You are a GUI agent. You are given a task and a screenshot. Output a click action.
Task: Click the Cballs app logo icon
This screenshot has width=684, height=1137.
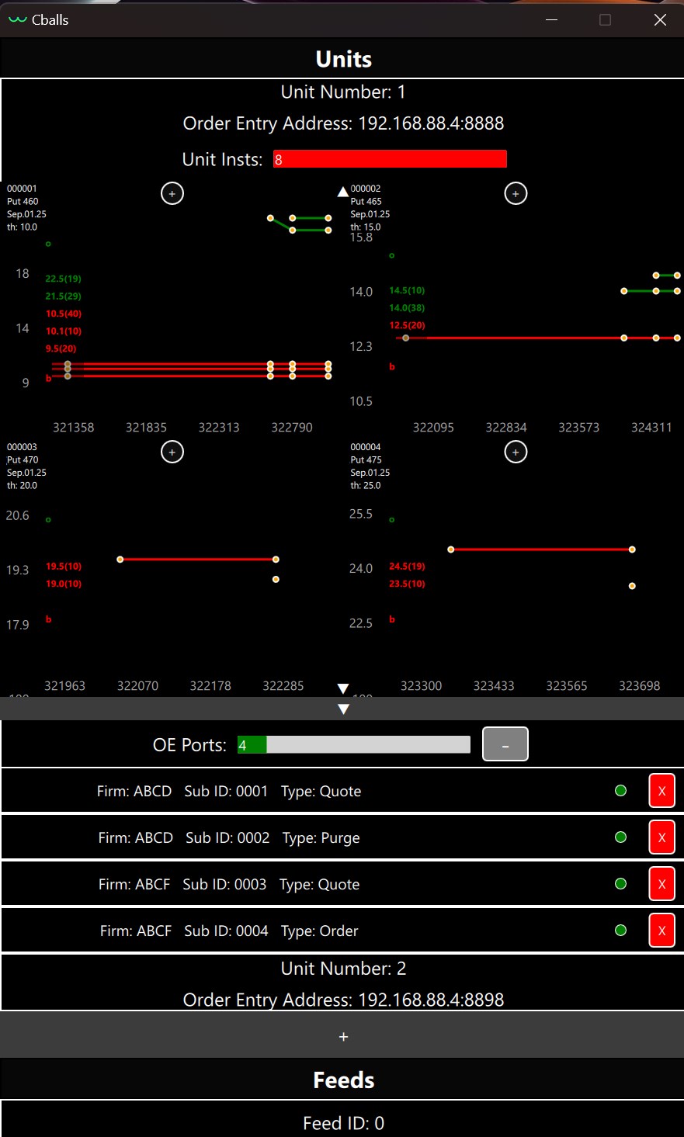pos(17,20)
